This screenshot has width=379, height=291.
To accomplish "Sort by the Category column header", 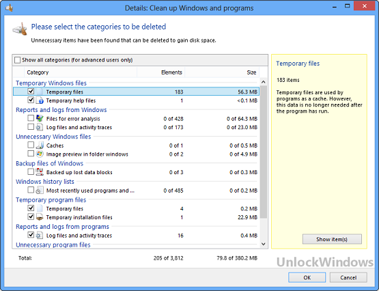I will tap(81, 72).
